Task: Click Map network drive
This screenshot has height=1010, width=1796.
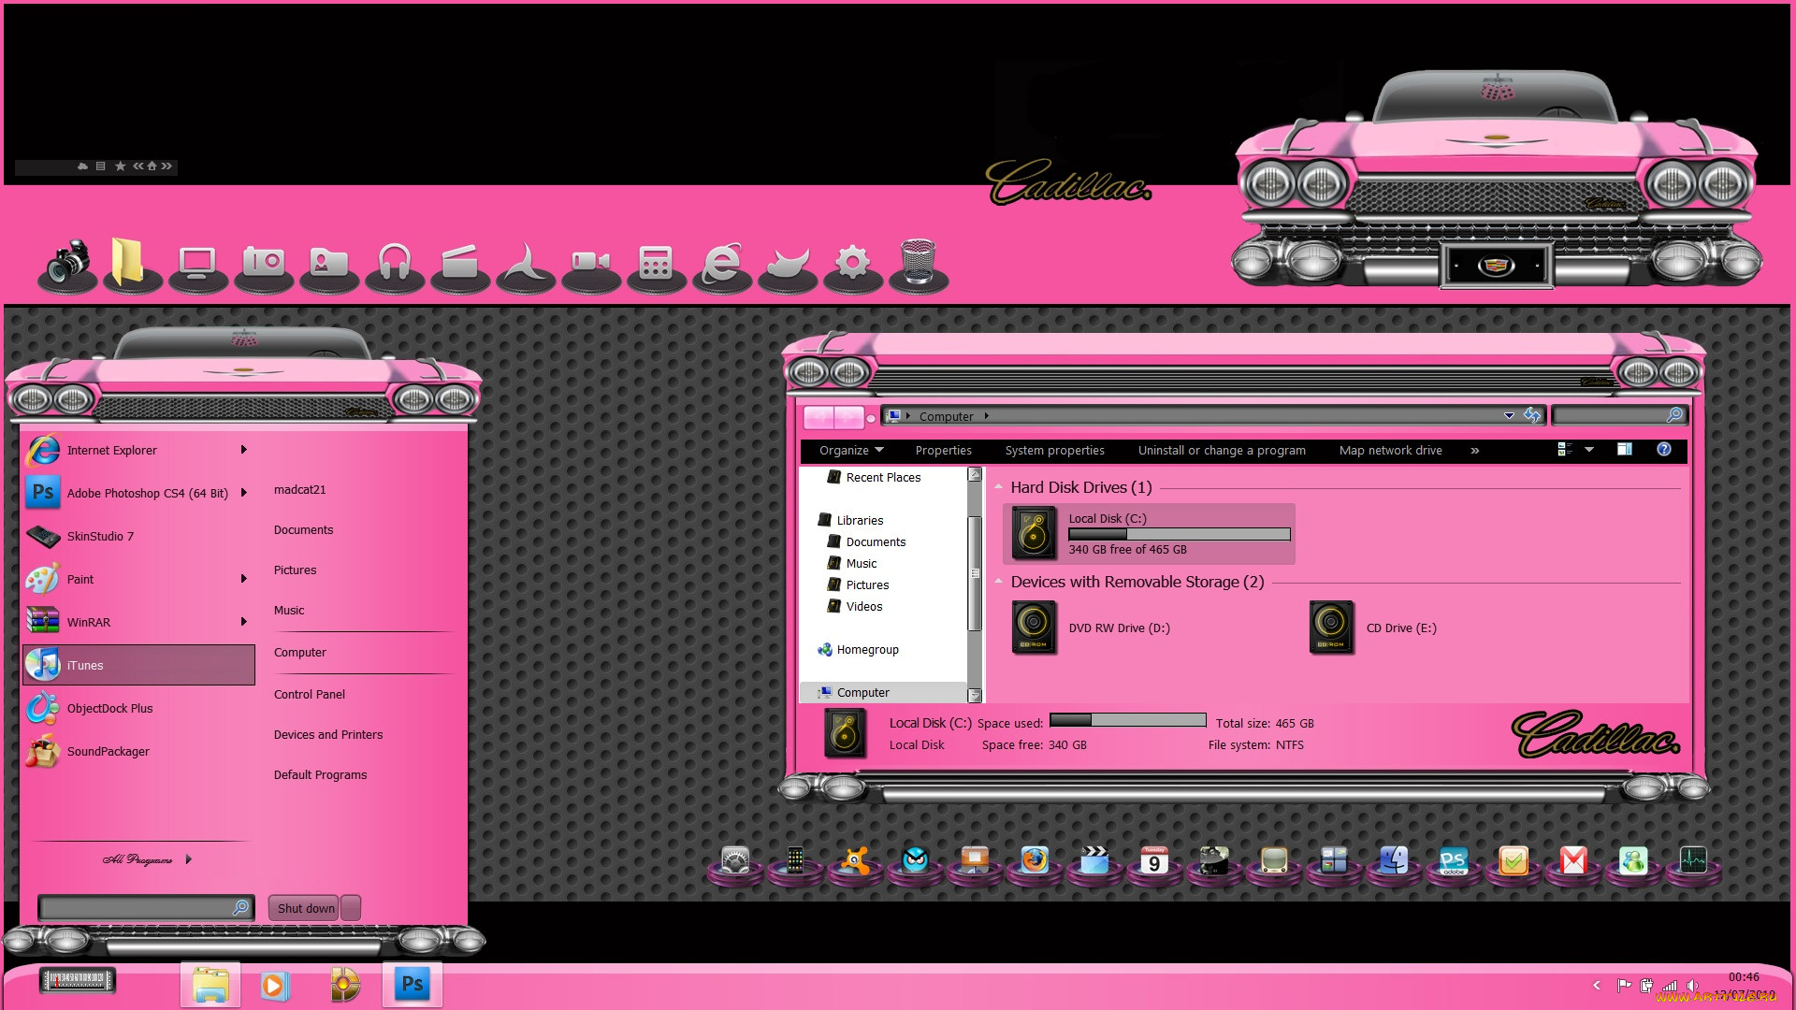Action: click(x=1390, y=451)
